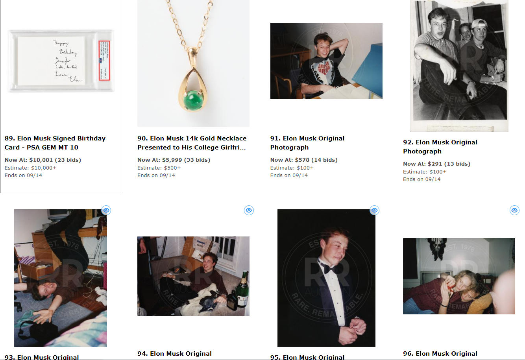Screen dimensions: 525x360
Task: Click the watch eye icon for lot 93
Action: tap(106, 210)
